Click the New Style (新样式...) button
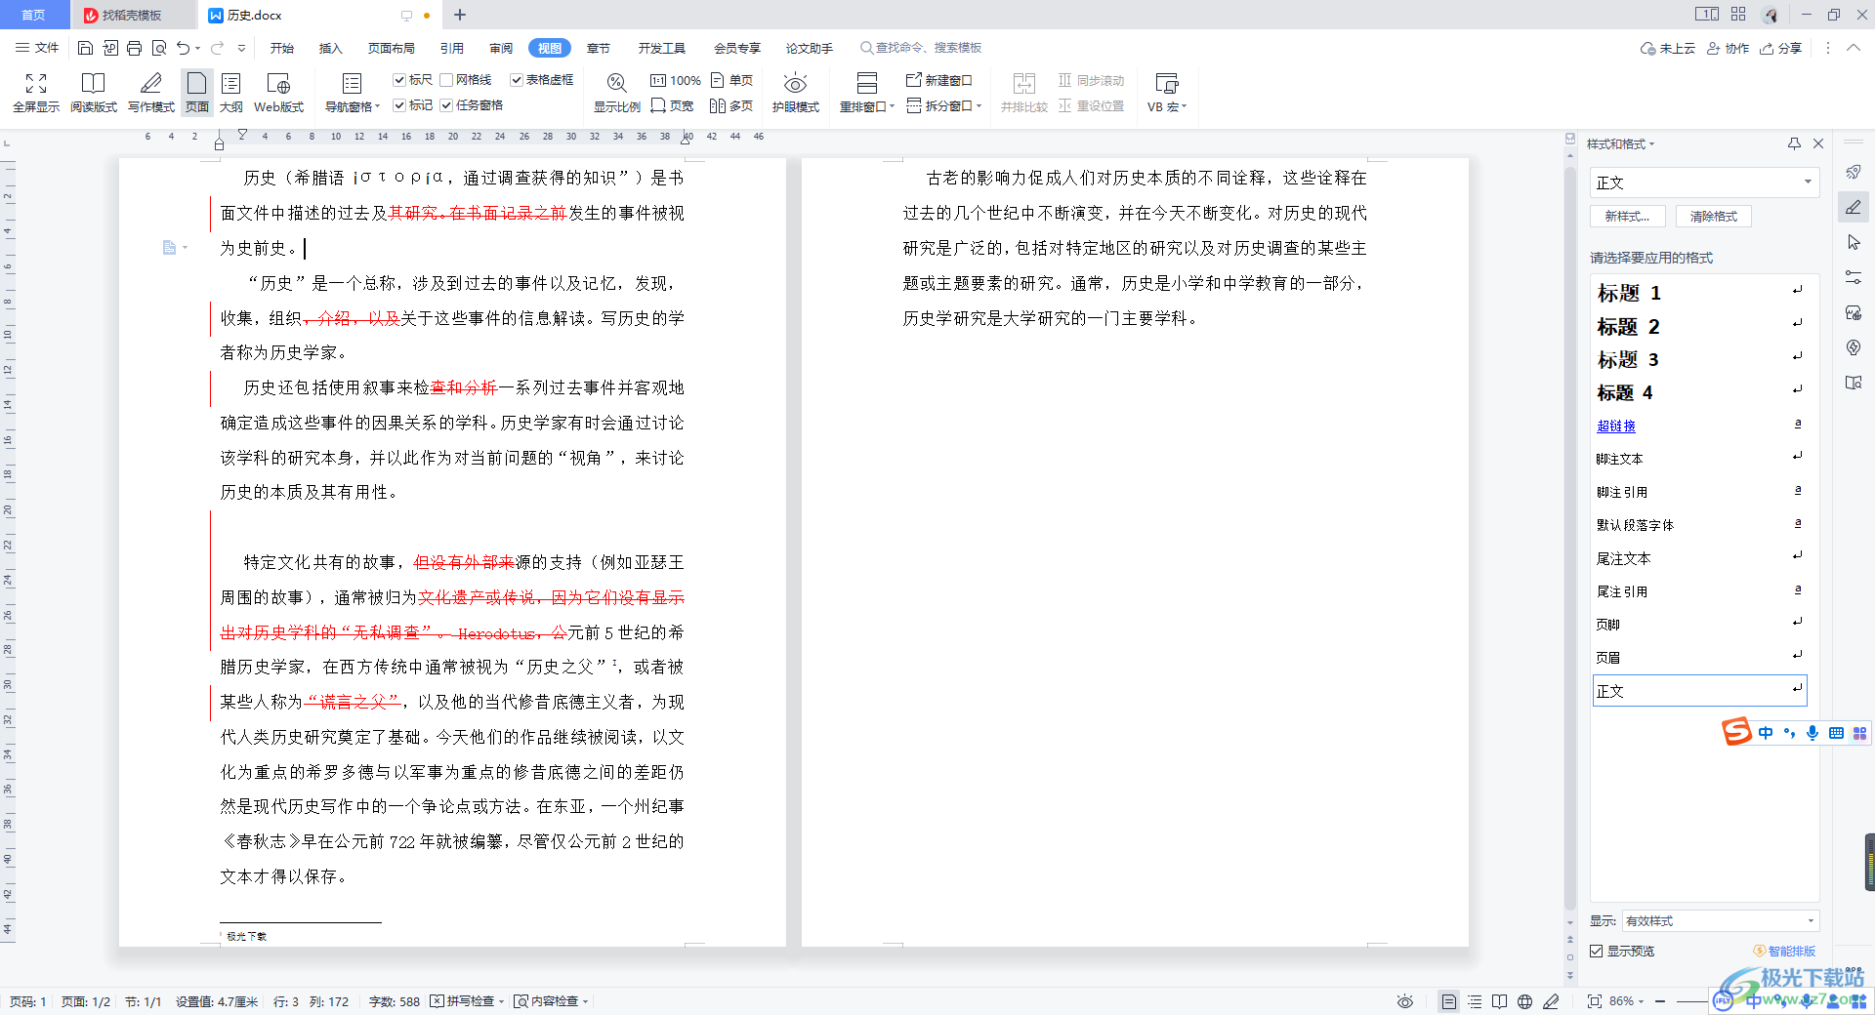 [x=1627, y=217]
